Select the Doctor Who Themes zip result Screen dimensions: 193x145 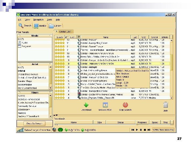point(112,95)
